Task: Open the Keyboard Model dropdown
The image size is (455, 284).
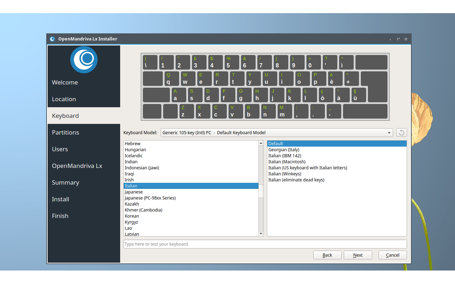Action: click(x=277, y=133)
